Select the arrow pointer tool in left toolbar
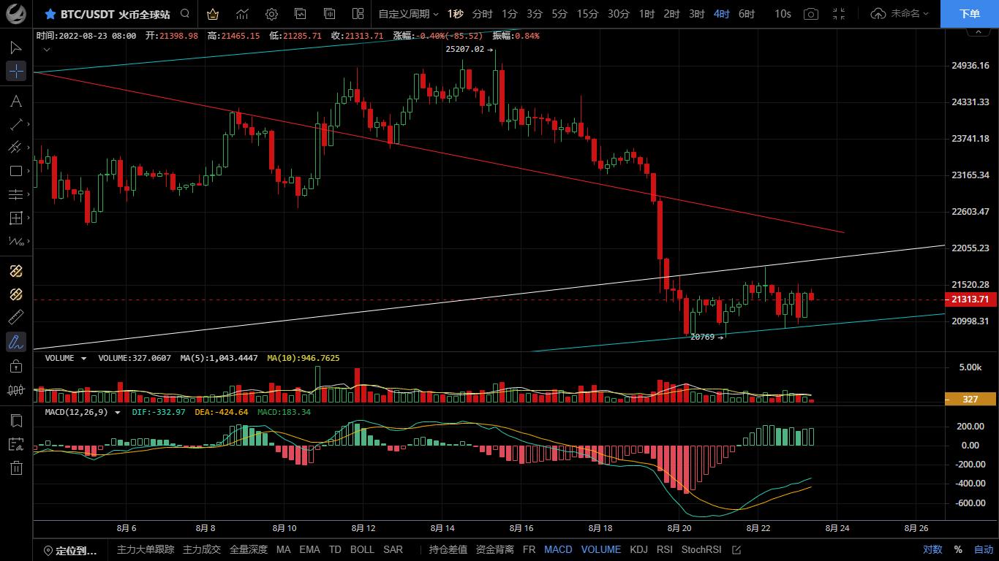This screenshot has width=999, height=561. point(15,47)
